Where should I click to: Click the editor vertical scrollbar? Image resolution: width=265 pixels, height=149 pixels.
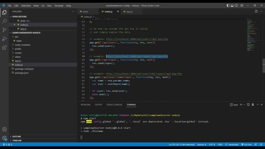point(264,65)
